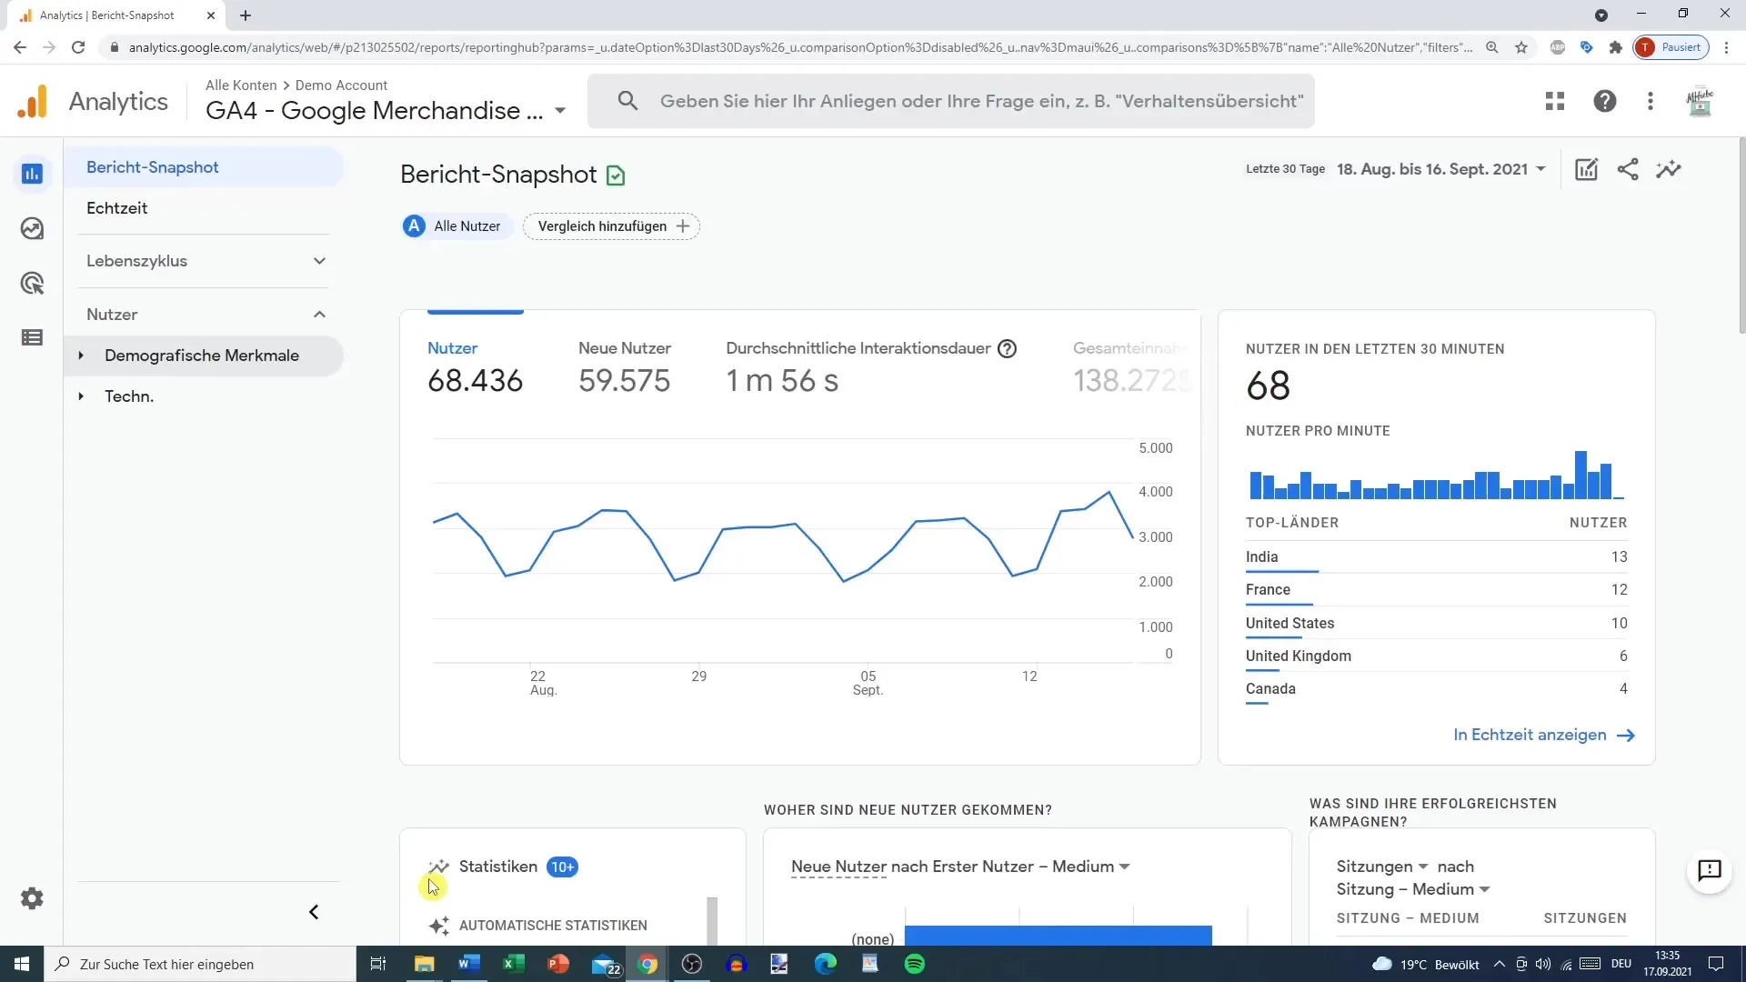Screen dimensions: 1746x982
Task: Click Vergleich hinzufügen button
Action: [x=611, y=226]
